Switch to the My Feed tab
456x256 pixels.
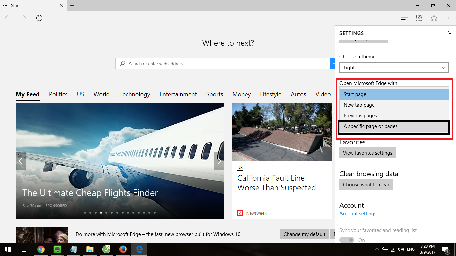point(28,94)
